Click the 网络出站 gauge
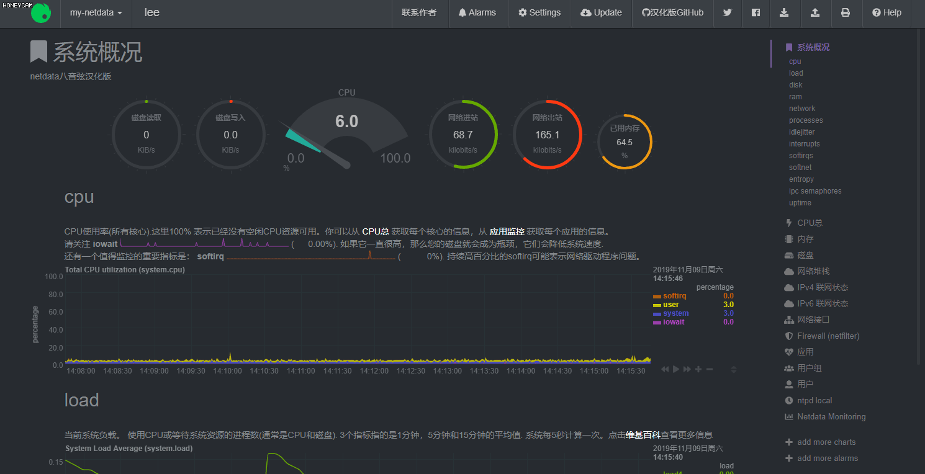The image size is (925, 474). pyautogui.click(x=547, y=134)
